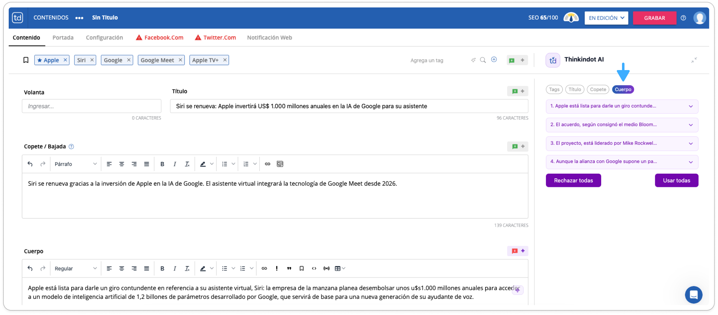The height and width of the screenshot is (315, 718).
Task: Collapse the Thinkindot AI panel
Action: 694,60
